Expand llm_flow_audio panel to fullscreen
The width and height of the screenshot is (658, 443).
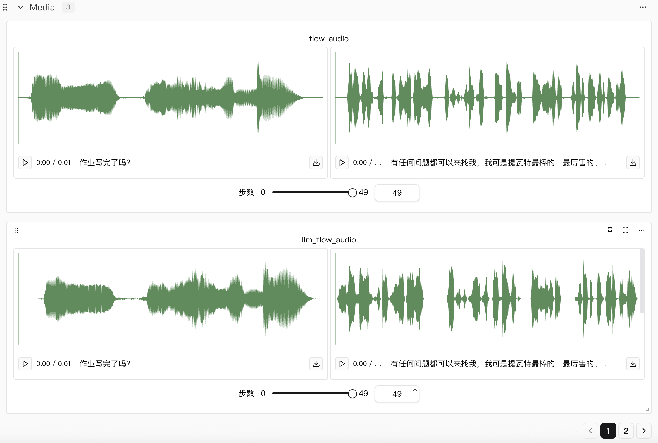pyautogui.click(x=626, y=230)
